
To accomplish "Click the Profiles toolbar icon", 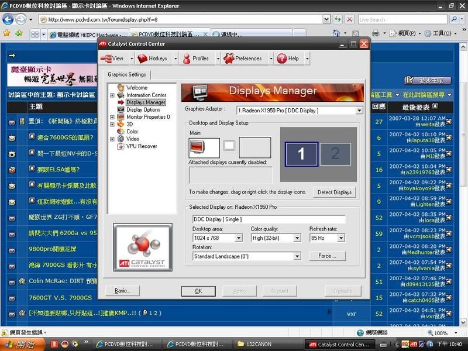I will (186, 58).
